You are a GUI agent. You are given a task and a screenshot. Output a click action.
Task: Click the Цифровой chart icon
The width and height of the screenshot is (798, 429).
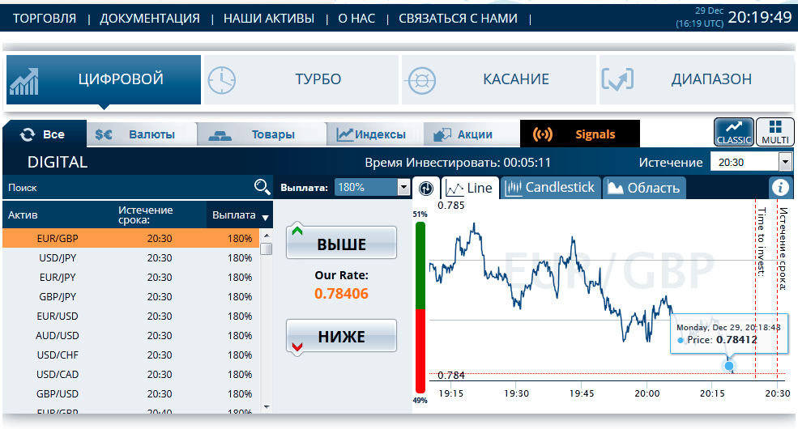24,80
